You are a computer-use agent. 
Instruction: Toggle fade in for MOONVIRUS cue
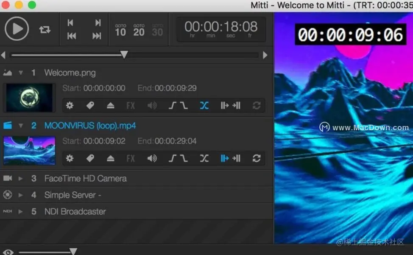(173, 158)
